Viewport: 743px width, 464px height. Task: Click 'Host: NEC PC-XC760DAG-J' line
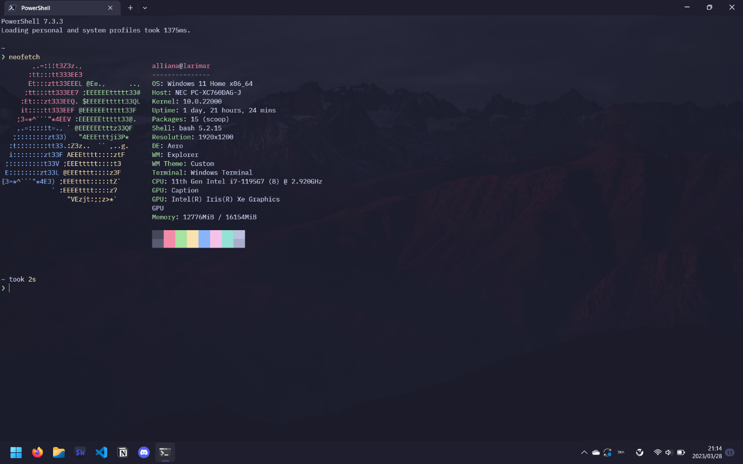click(x=196, y=93)
